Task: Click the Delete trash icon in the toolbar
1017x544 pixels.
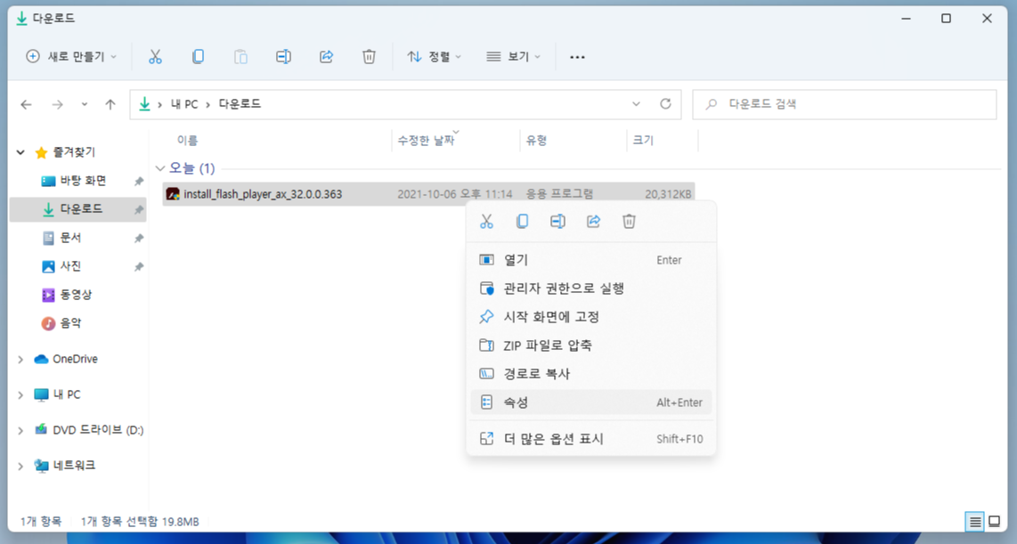Action: click(x=369, y=57)
